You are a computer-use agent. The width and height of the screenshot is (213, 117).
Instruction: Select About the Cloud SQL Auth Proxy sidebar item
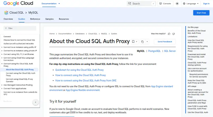coord(20,70)
